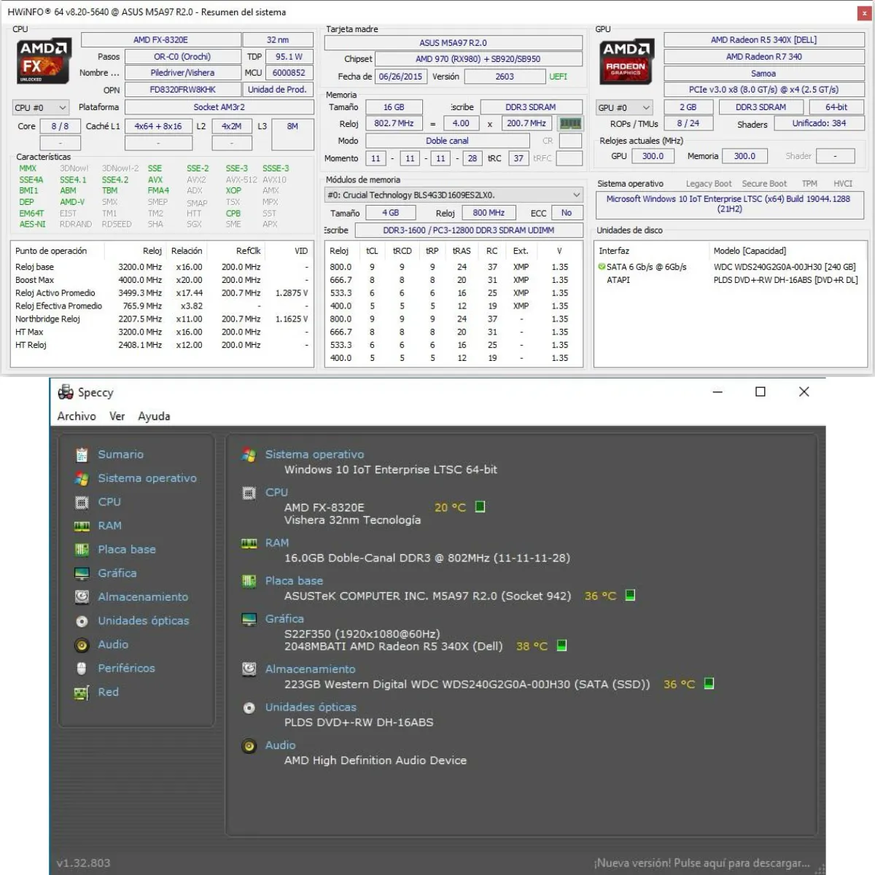This screenshot has height=875, width=875.
Task: Open Unidades ópticas via its sidebar icon
Action: (82, 621)
